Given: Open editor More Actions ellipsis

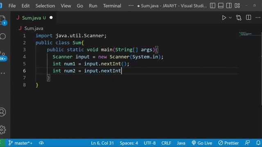Looking at the screenshot, I should click(x=258, y=18).
